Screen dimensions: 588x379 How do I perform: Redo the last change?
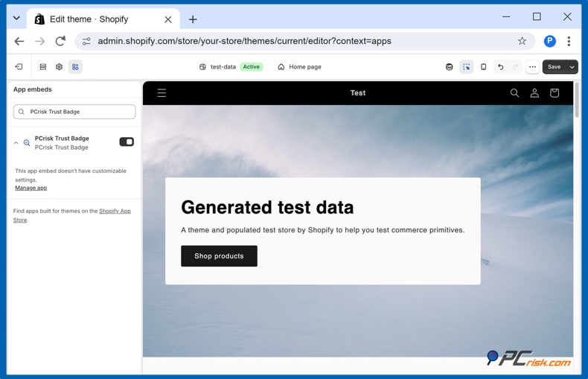click(x=516, y=67)
